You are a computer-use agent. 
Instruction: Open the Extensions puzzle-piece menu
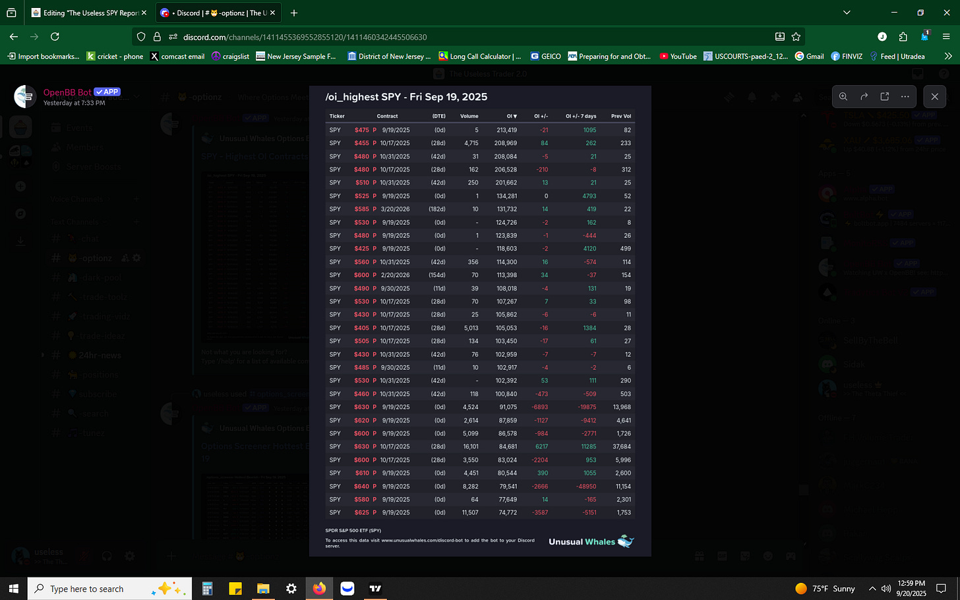(903, 37)
